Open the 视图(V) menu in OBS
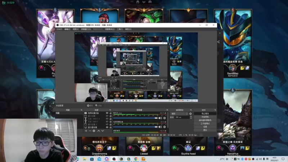The width and height of the screenshot is (288, 162). [76, 29]
